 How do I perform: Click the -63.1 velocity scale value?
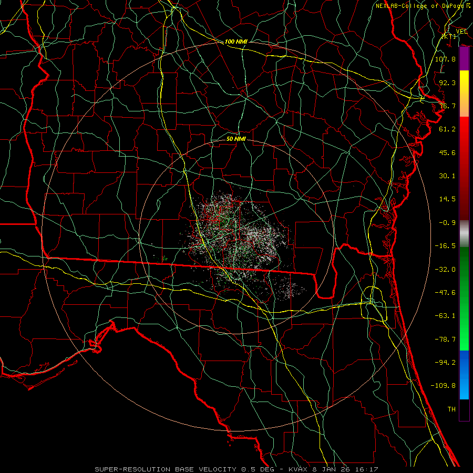[x=445, y=316]
